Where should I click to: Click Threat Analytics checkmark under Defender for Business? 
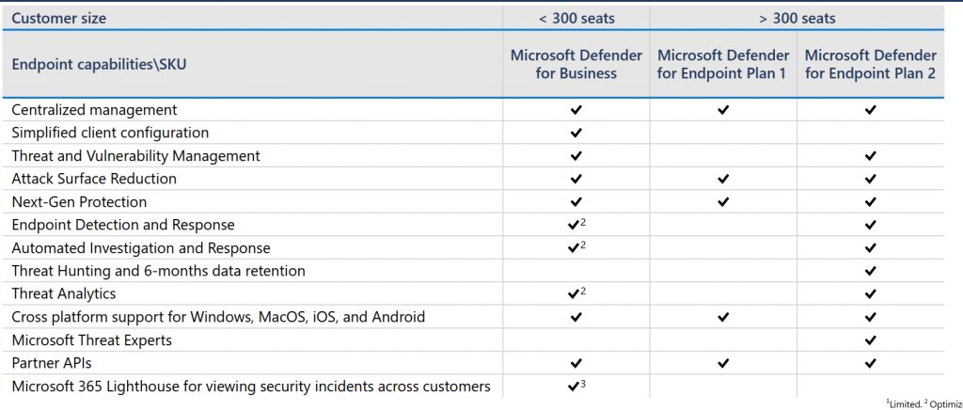(x=574, y=294)
